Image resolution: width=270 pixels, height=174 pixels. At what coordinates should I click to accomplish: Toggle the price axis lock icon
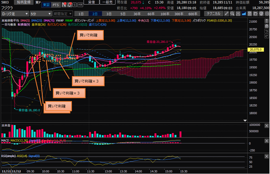point(267,26)
